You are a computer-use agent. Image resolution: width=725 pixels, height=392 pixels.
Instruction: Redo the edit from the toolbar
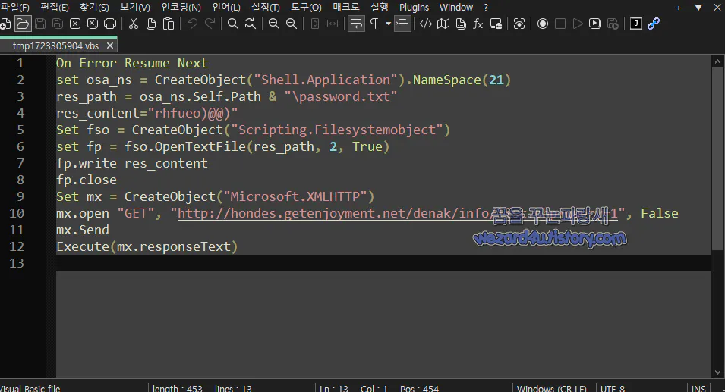click(x=210, y=24)
